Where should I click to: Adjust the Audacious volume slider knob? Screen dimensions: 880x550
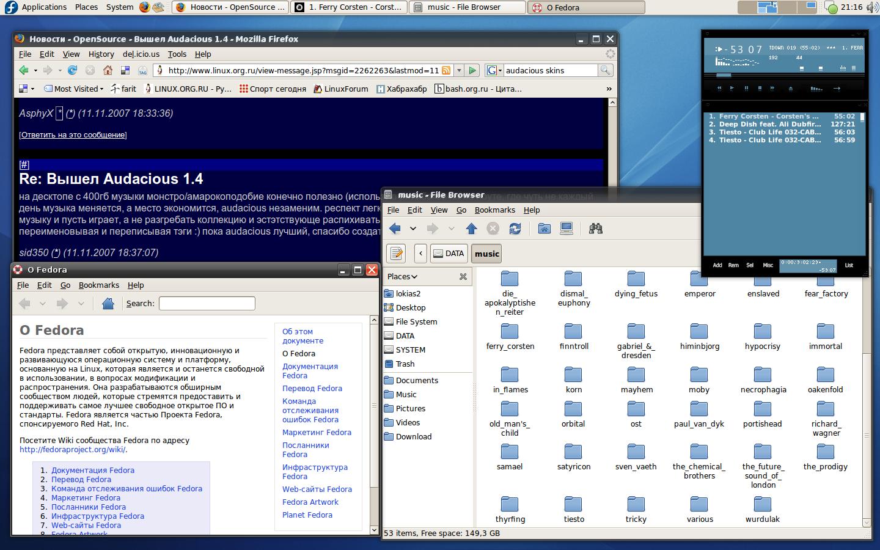click(802, 68)
